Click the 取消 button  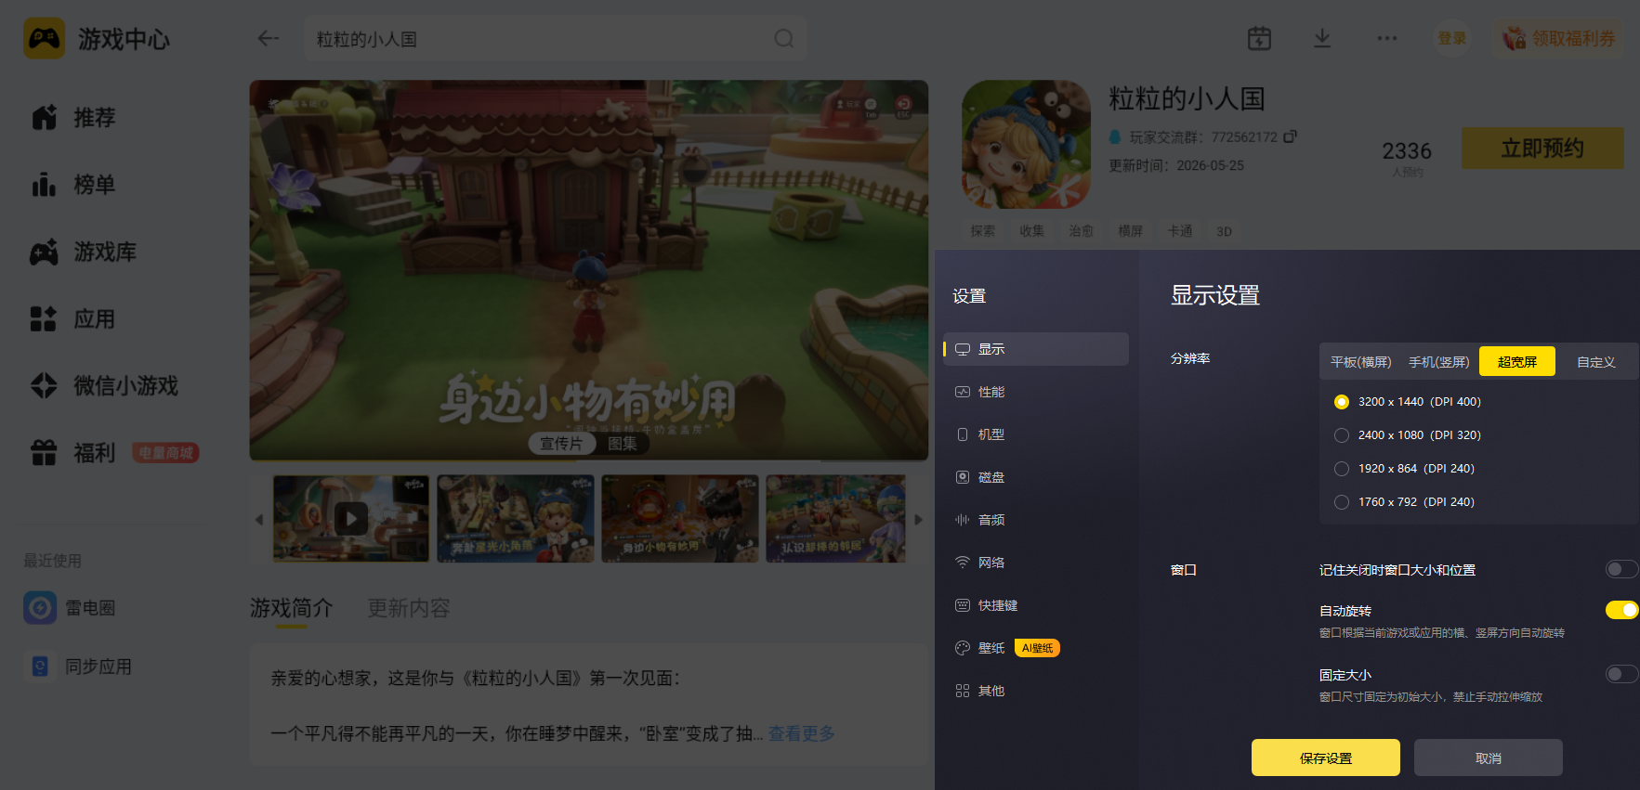(1489, 758)
